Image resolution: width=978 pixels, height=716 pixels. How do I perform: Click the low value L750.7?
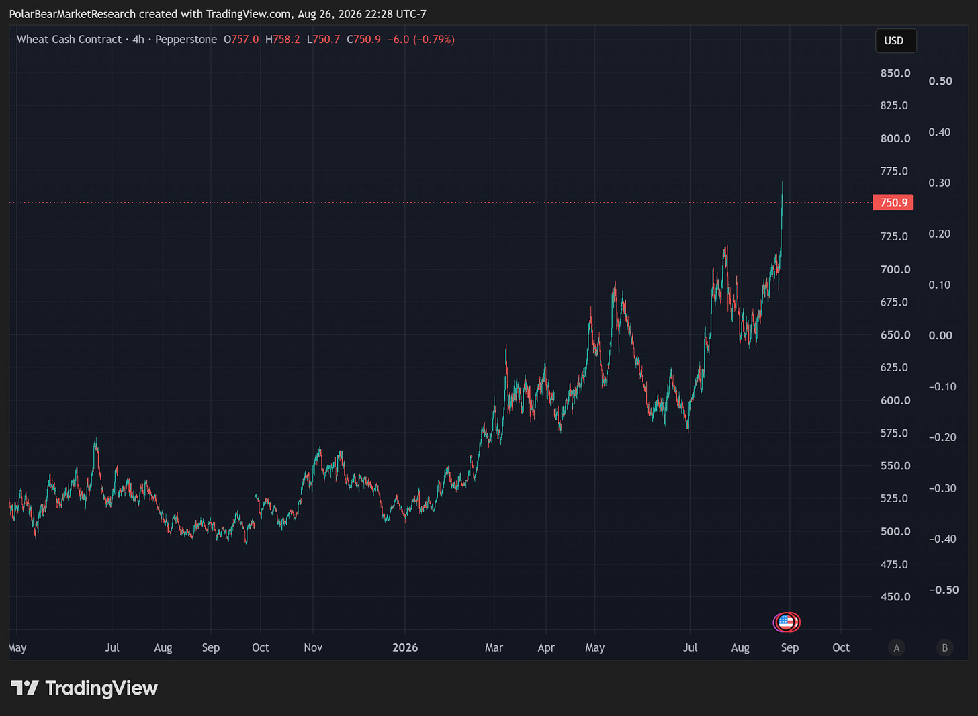[x=323, y=39]
